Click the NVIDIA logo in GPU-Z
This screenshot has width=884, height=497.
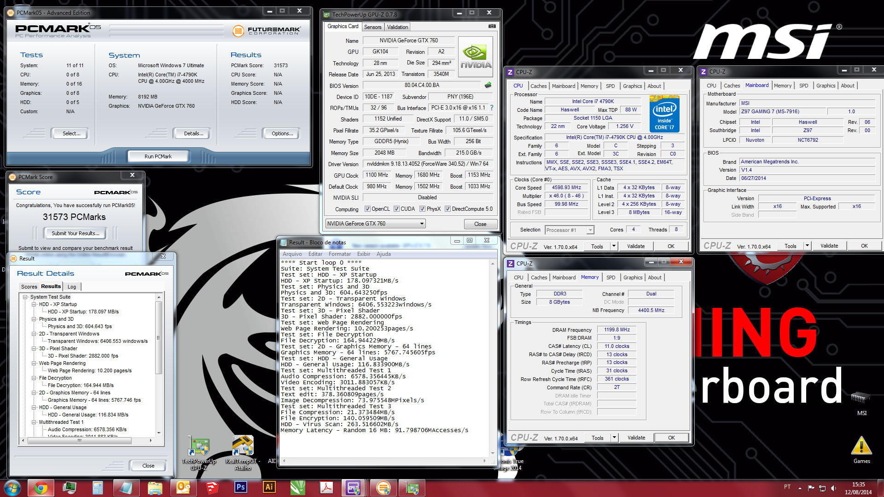click(476, 57)
